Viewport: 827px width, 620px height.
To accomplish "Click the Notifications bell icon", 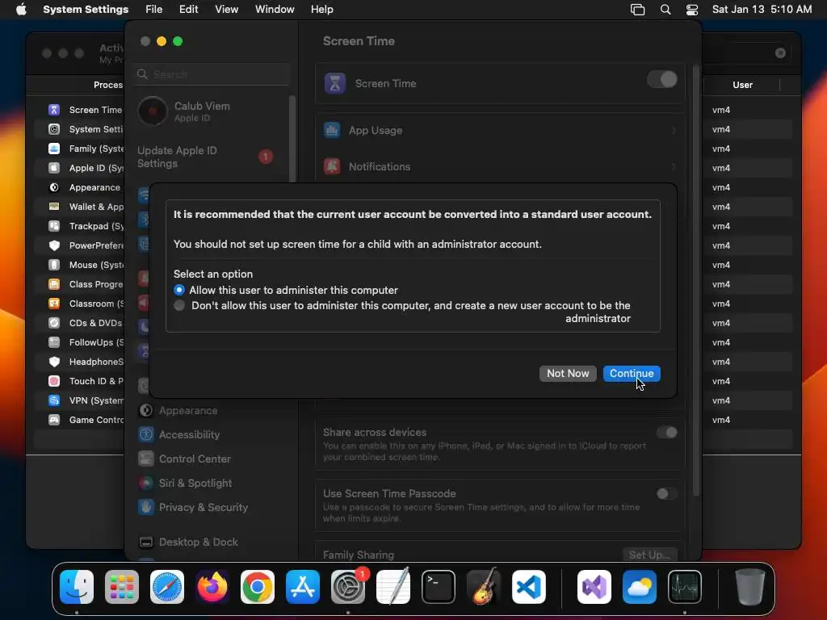I will point(332,166).
